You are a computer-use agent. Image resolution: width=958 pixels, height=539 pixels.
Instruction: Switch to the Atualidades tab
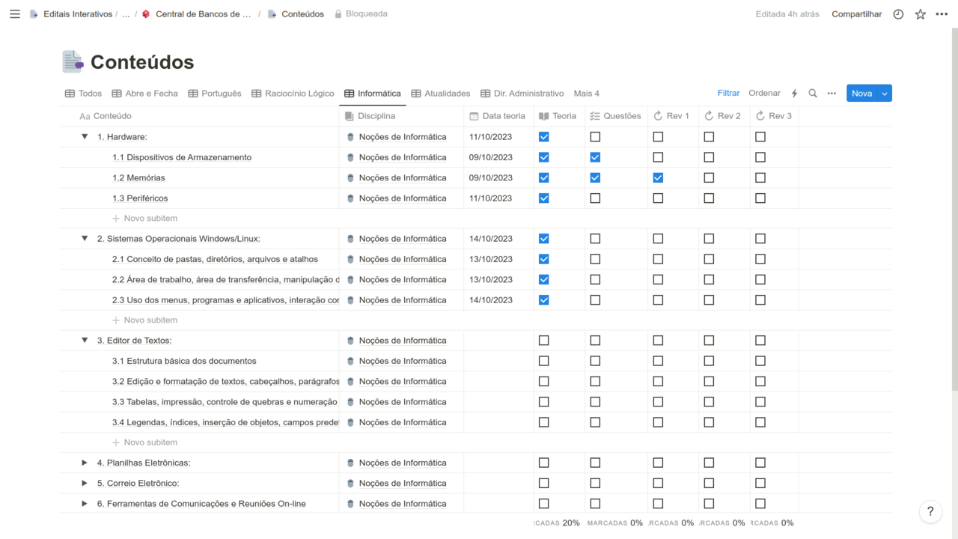click(x=441, y=94)
